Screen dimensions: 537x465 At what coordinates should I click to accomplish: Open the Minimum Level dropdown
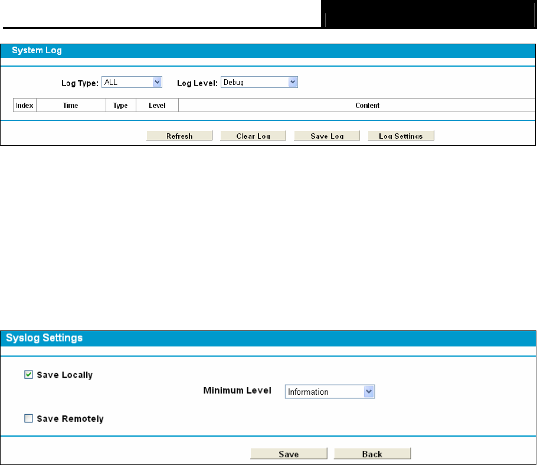tap(329, 392)
